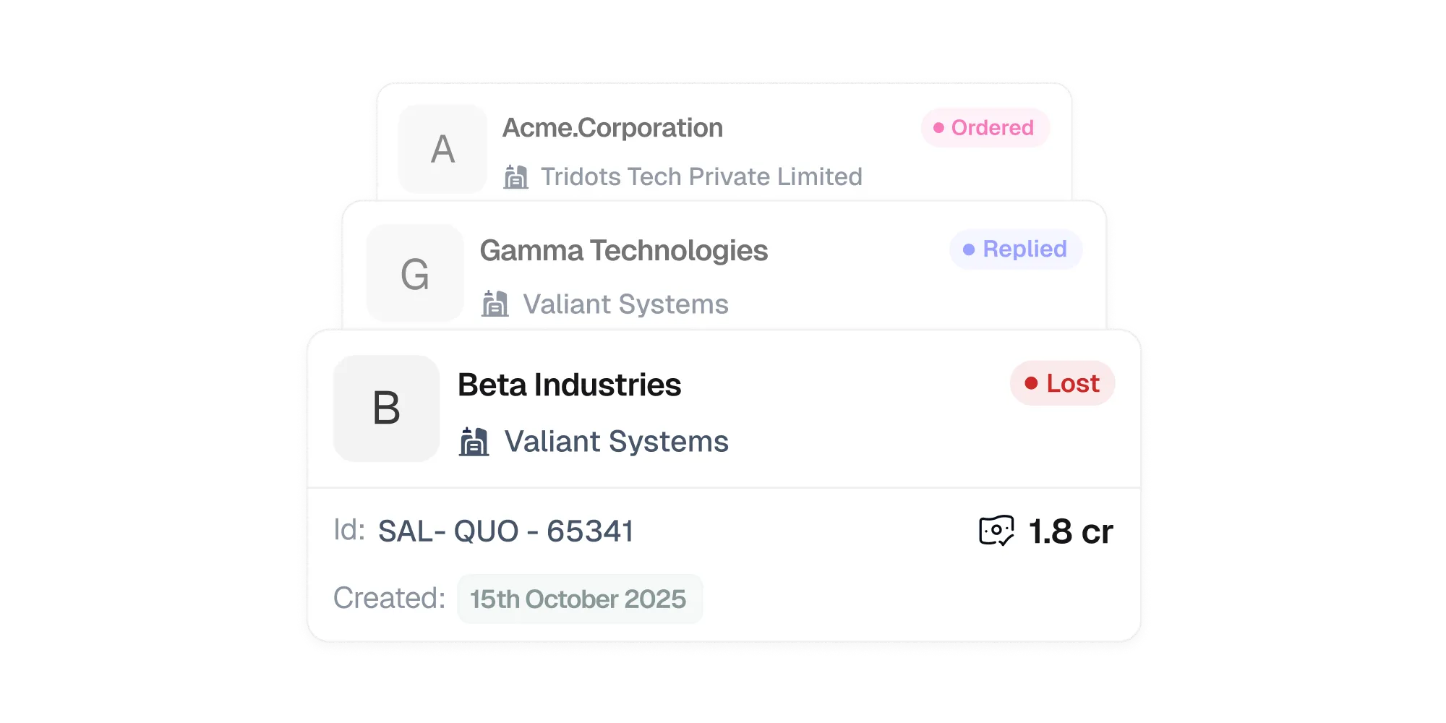The image size is (1446, 723).
Task: Select the quotation Id SAL- QUO - 65341
Action: pos(505,531)
